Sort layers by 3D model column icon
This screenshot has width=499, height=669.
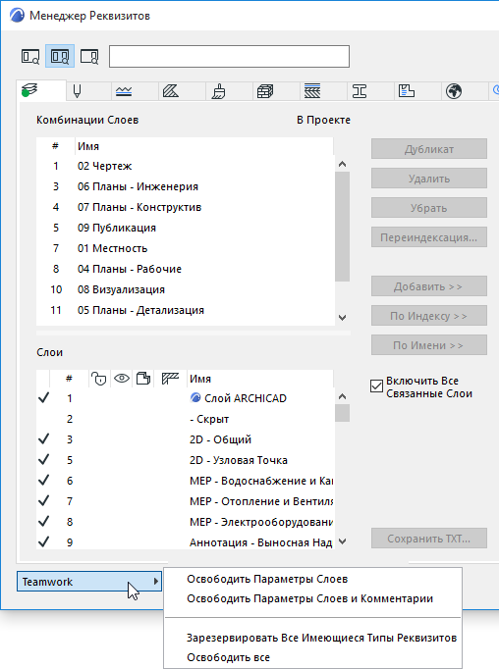tap(143, 379)
